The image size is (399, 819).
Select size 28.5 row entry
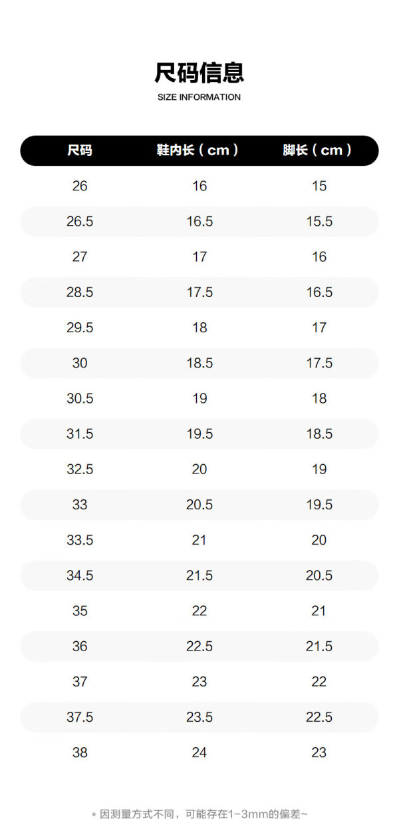point(80,292)
